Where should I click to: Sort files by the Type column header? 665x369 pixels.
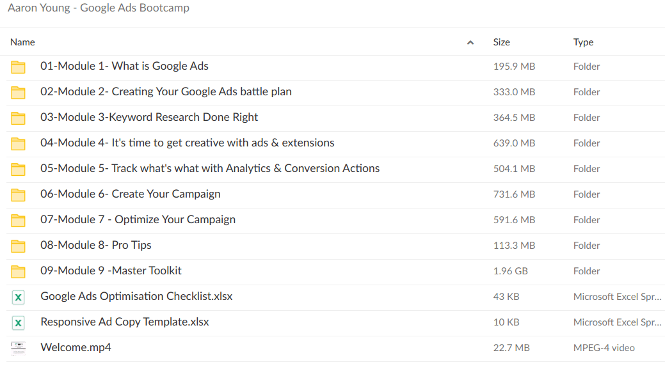click(x=582, y=42)
